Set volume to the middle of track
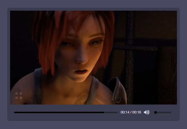 (x=163, y=112)
